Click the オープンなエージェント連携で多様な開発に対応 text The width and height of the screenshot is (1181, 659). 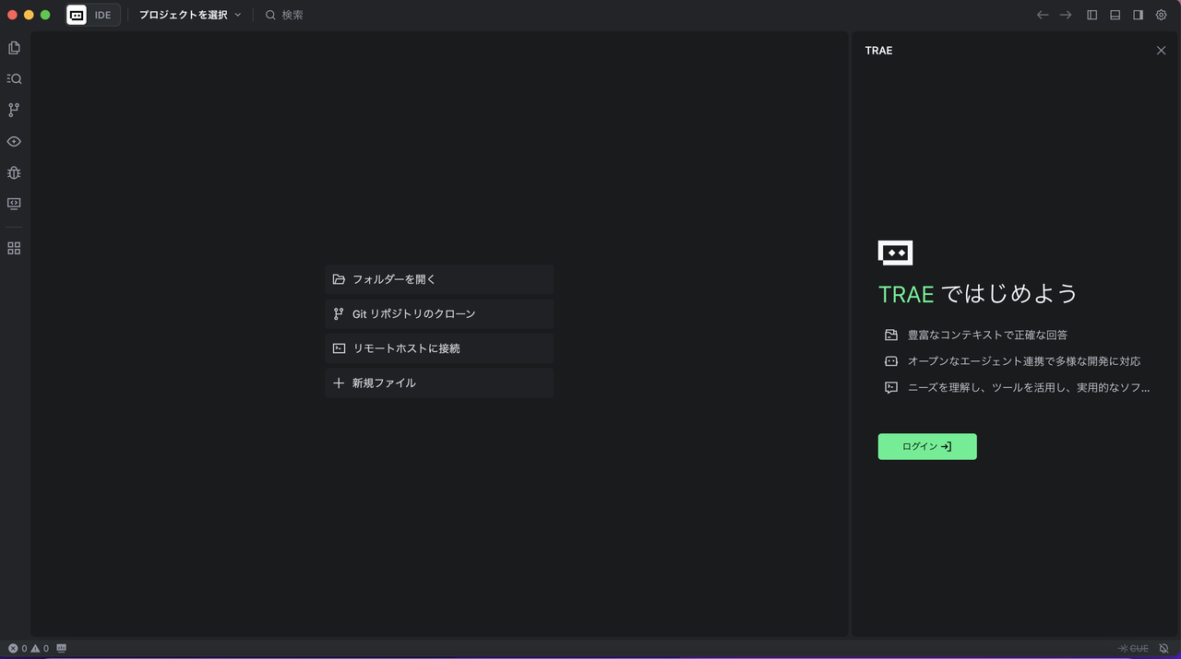pos(1024,361)
